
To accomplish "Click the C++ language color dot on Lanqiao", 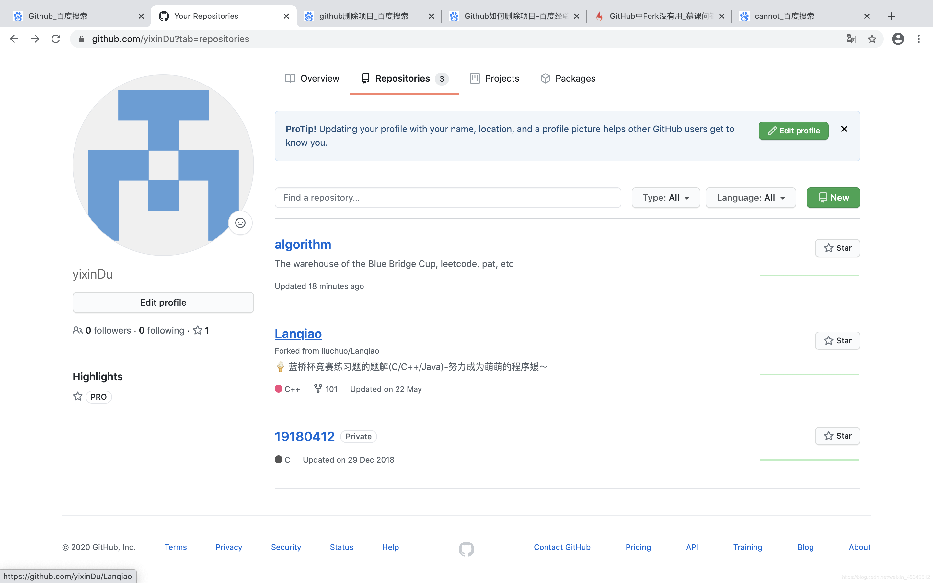I will tap(279, 389).
